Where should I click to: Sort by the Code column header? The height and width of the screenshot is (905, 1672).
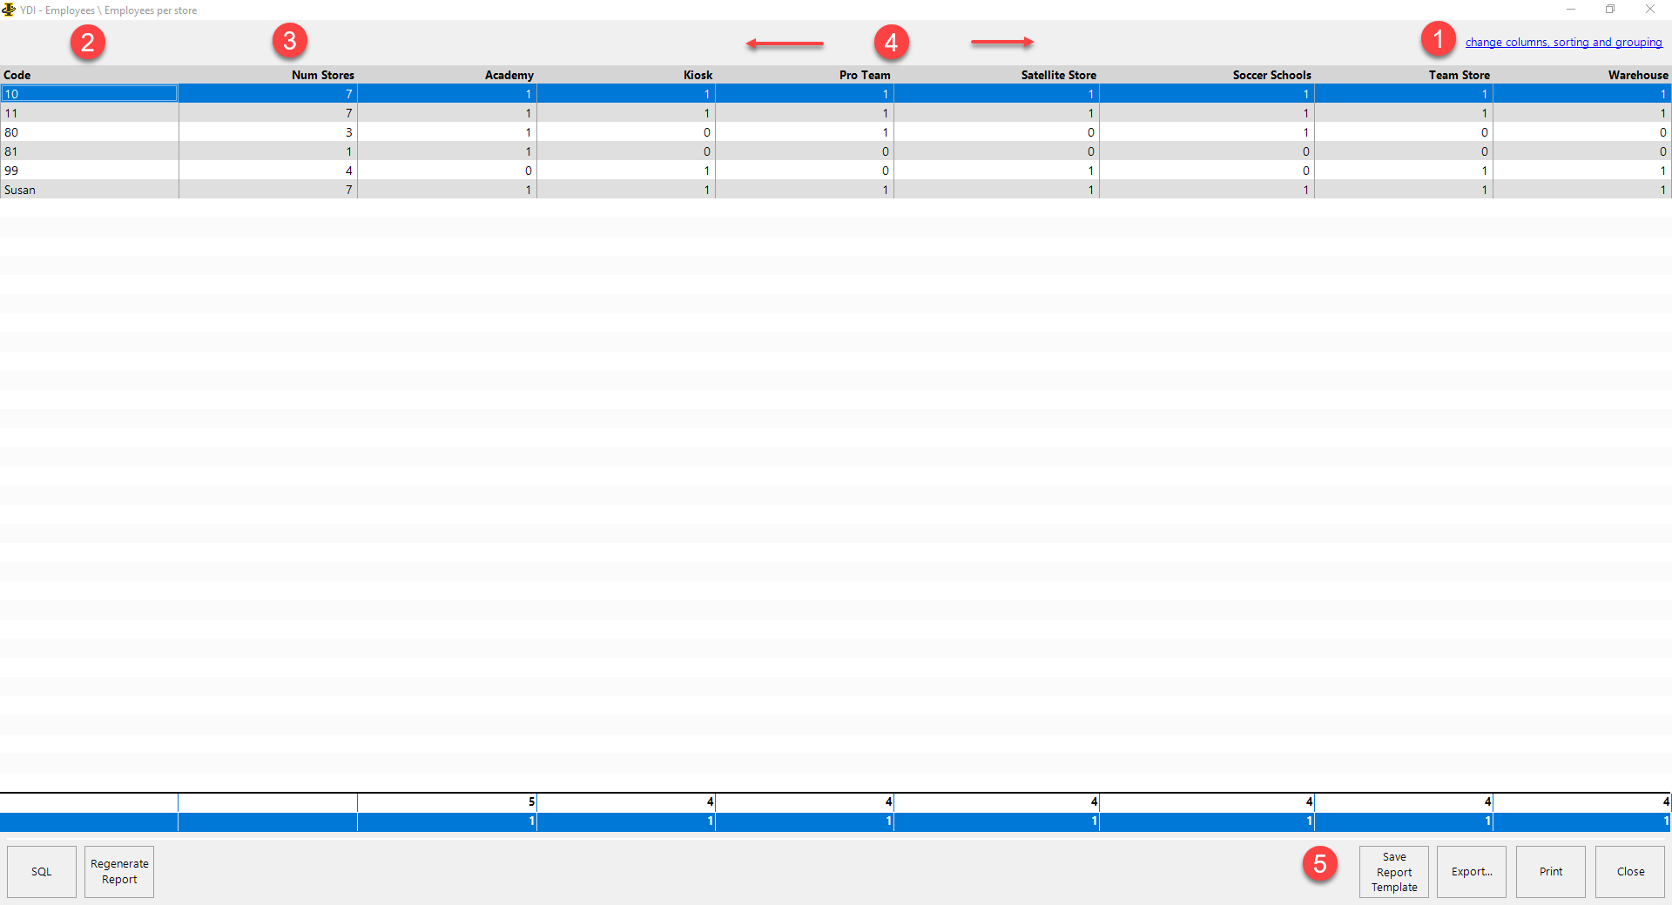coord(89,75)
